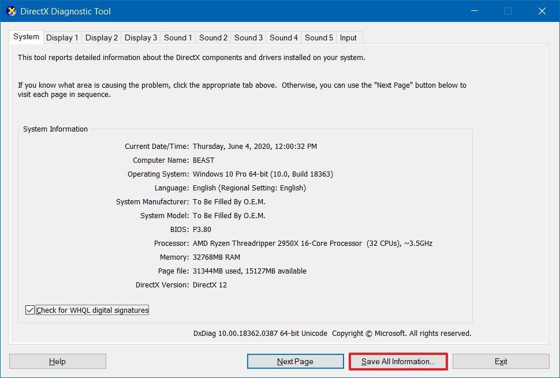Return to the System tab
Image resolution: width=560 pixels, height=378 pixels.
(x=25, y=36)
